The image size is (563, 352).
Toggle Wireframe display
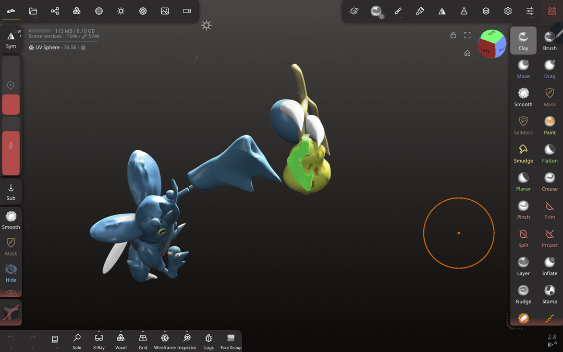pos(165,341)
